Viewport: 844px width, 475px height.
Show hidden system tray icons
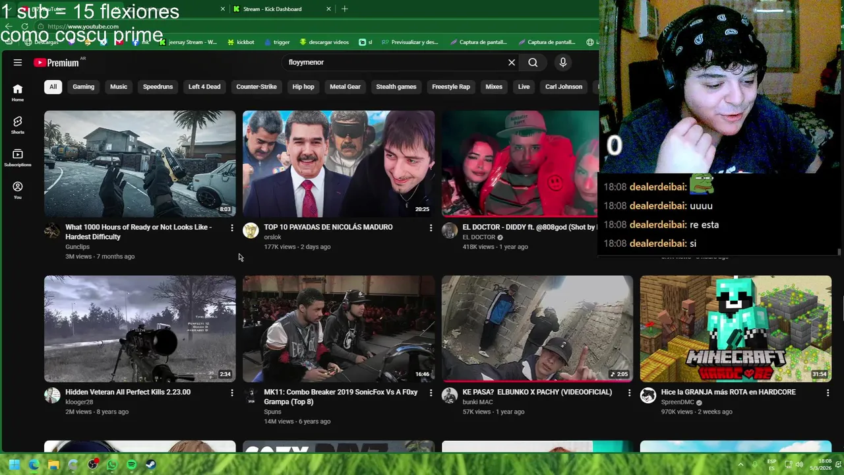pos(740,464)
